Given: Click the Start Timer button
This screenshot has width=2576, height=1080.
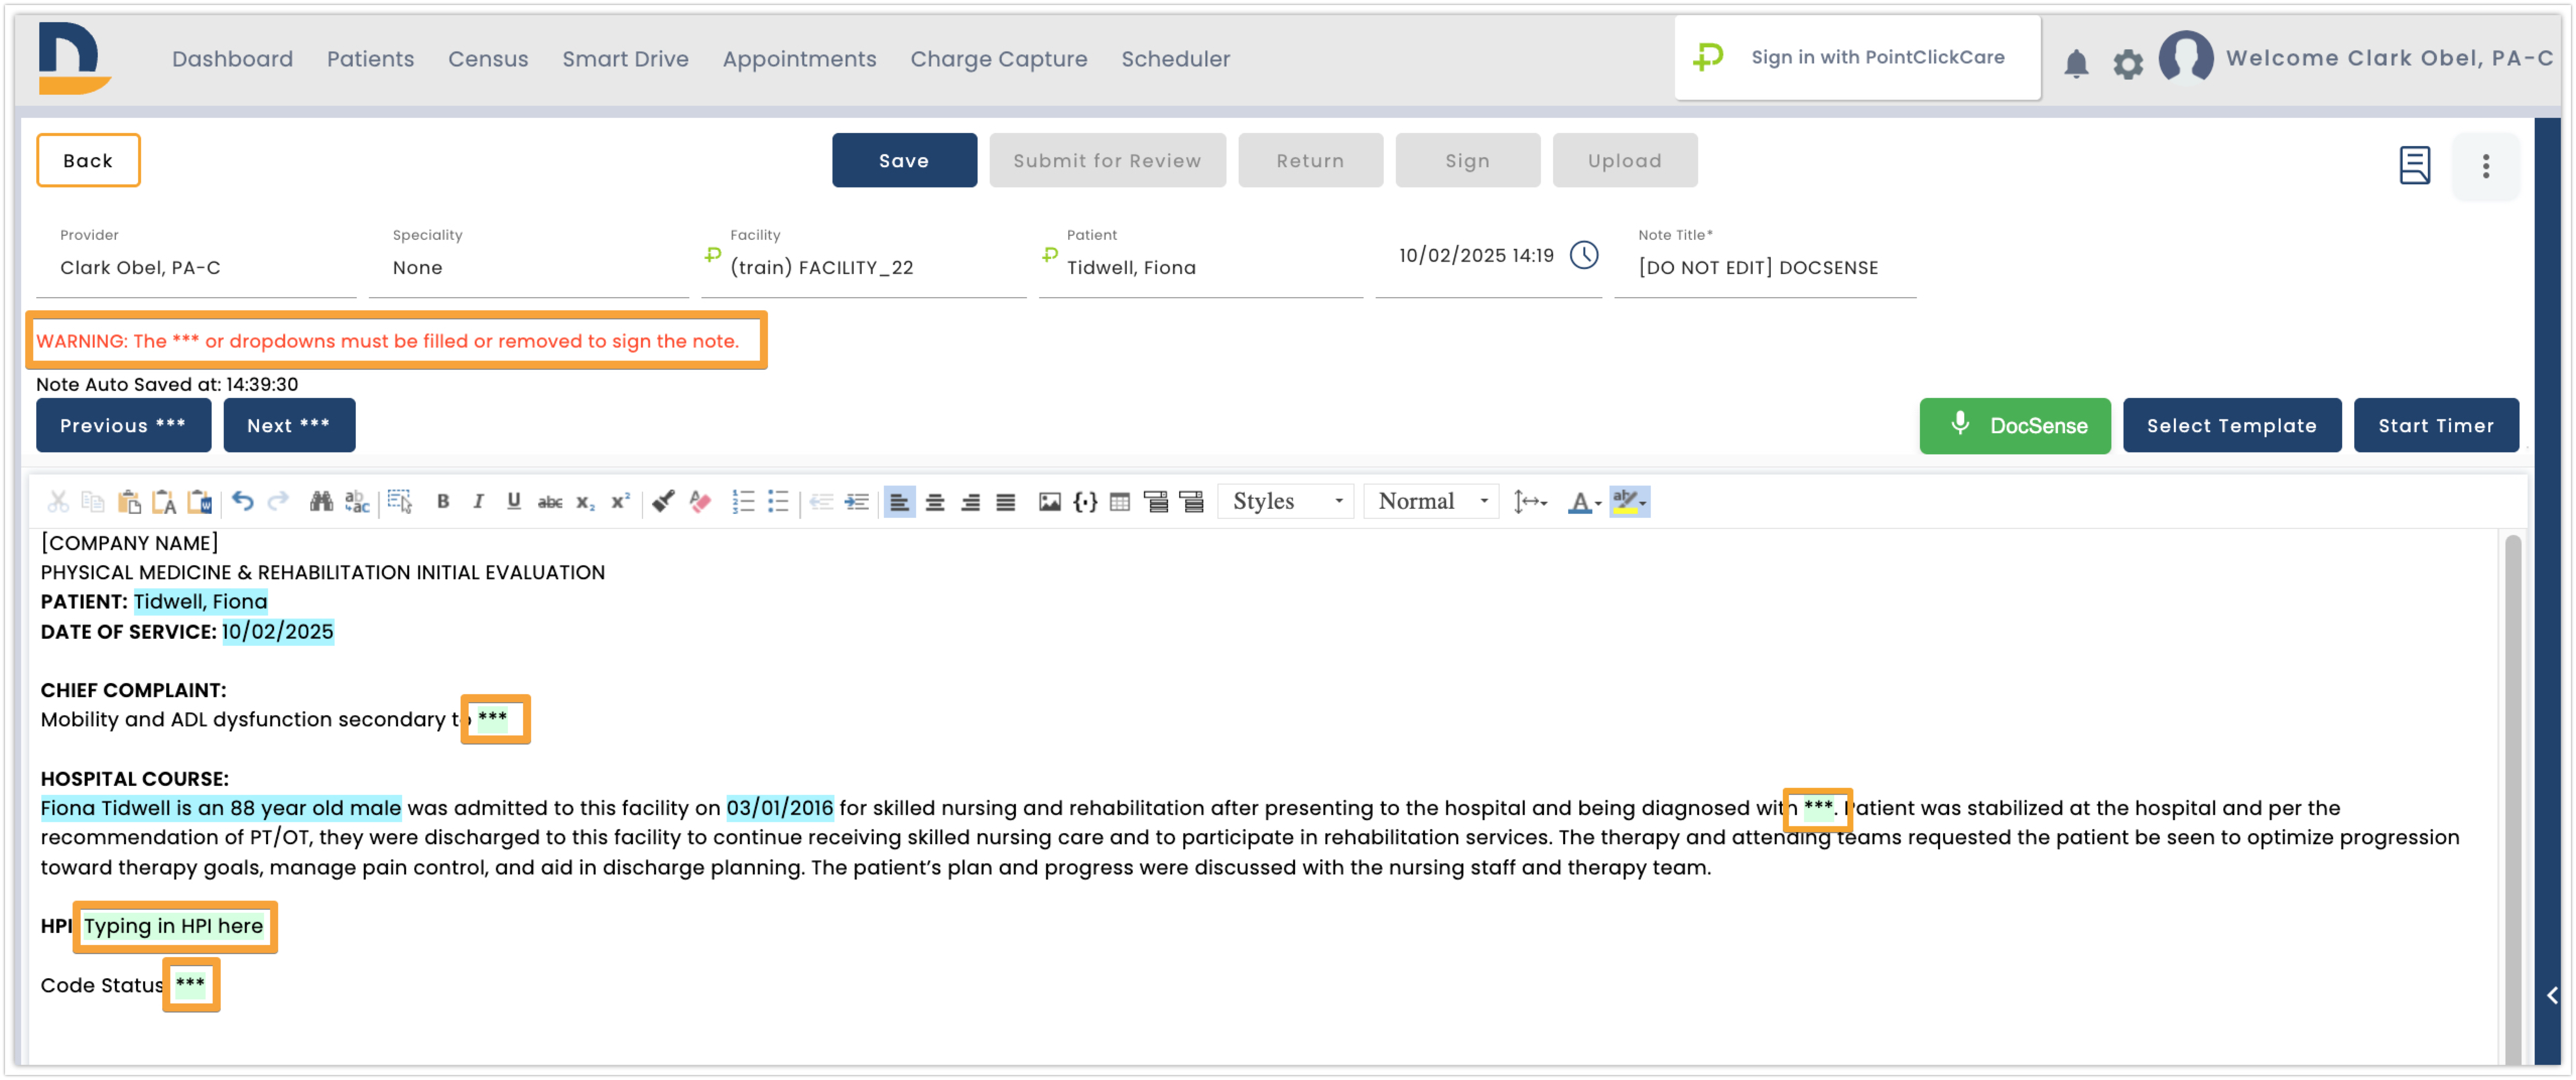Looking at the screenshot, I should click(2436, 426).
